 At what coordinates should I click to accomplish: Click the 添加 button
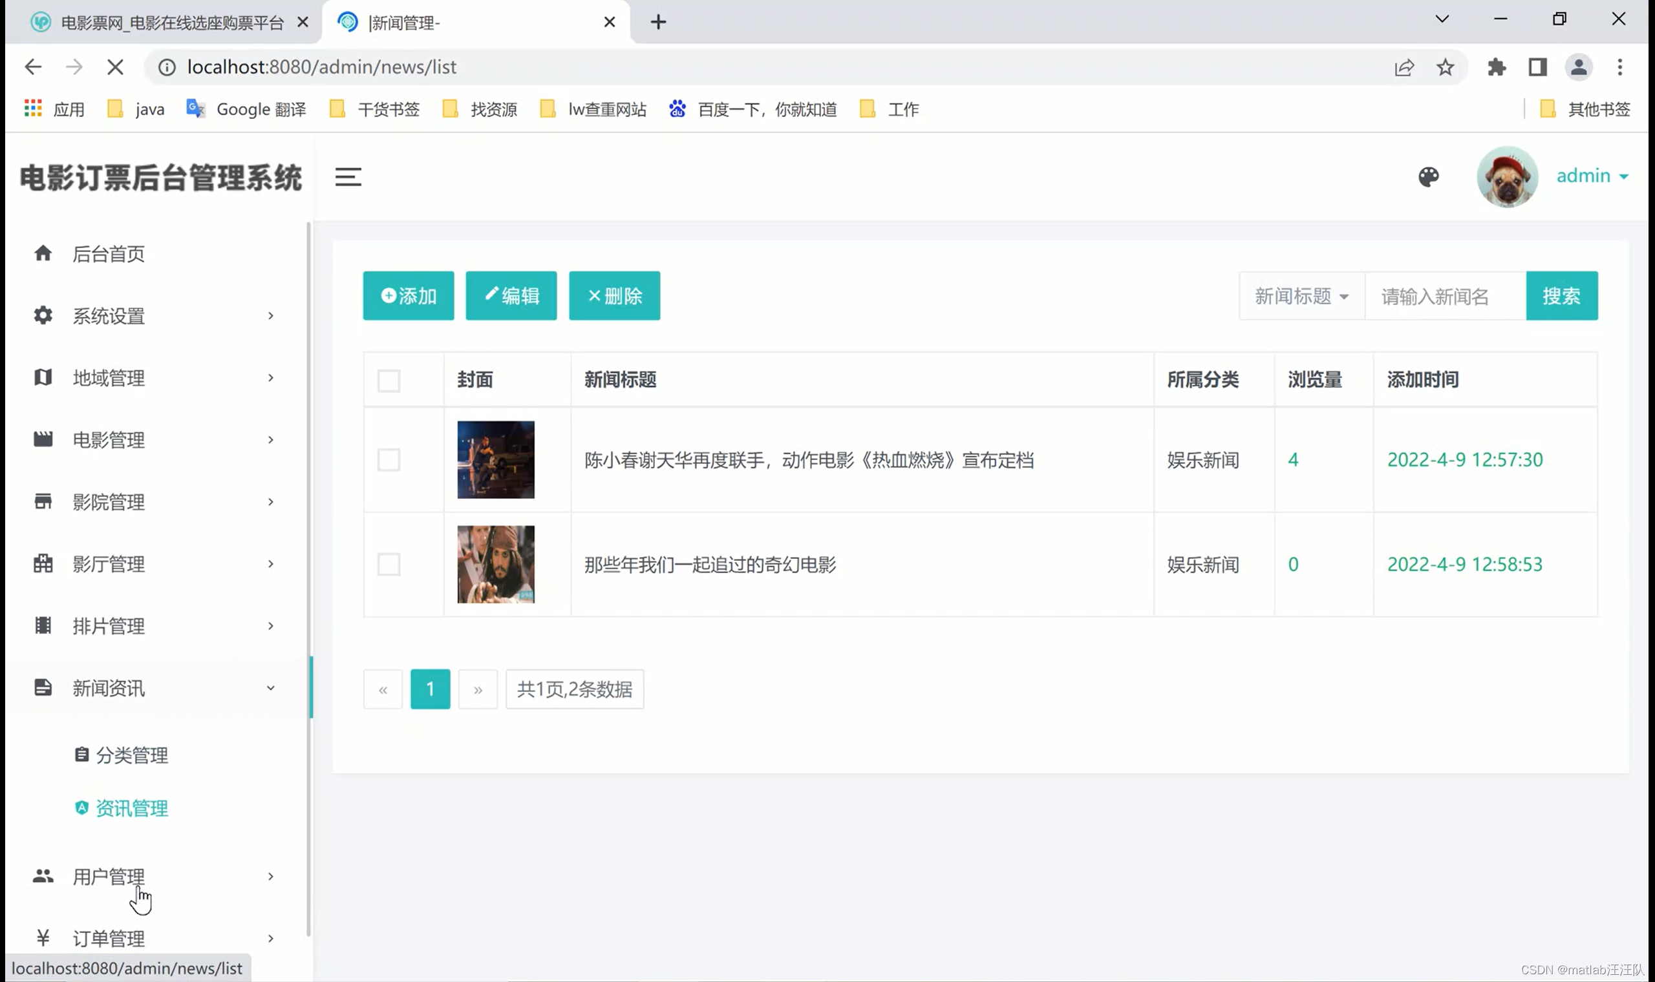click(x=409, y=296)
